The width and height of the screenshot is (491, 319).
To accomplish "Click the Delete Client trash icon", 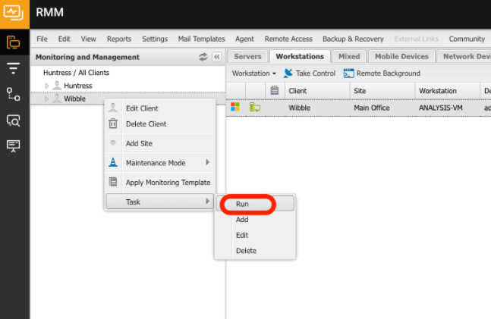I will (x=113, y=124).
